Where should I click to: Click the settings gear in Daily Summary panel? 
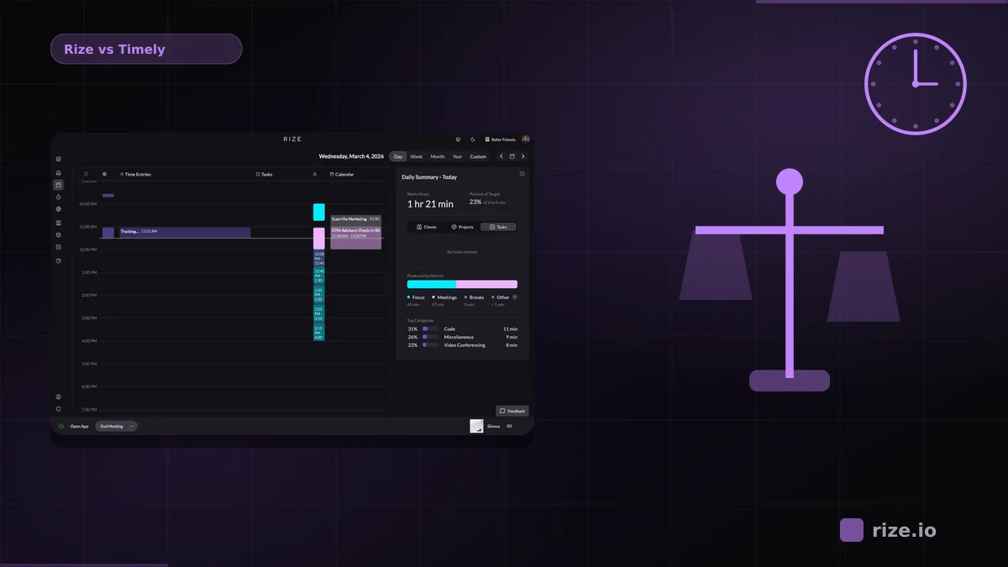[x=522, y=174]
